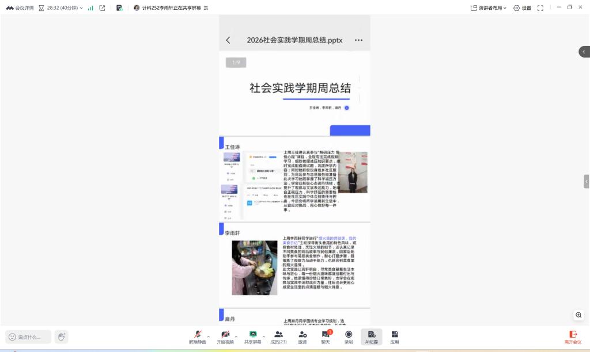Toggle AI纪要 meeting notes

point(371,336)
